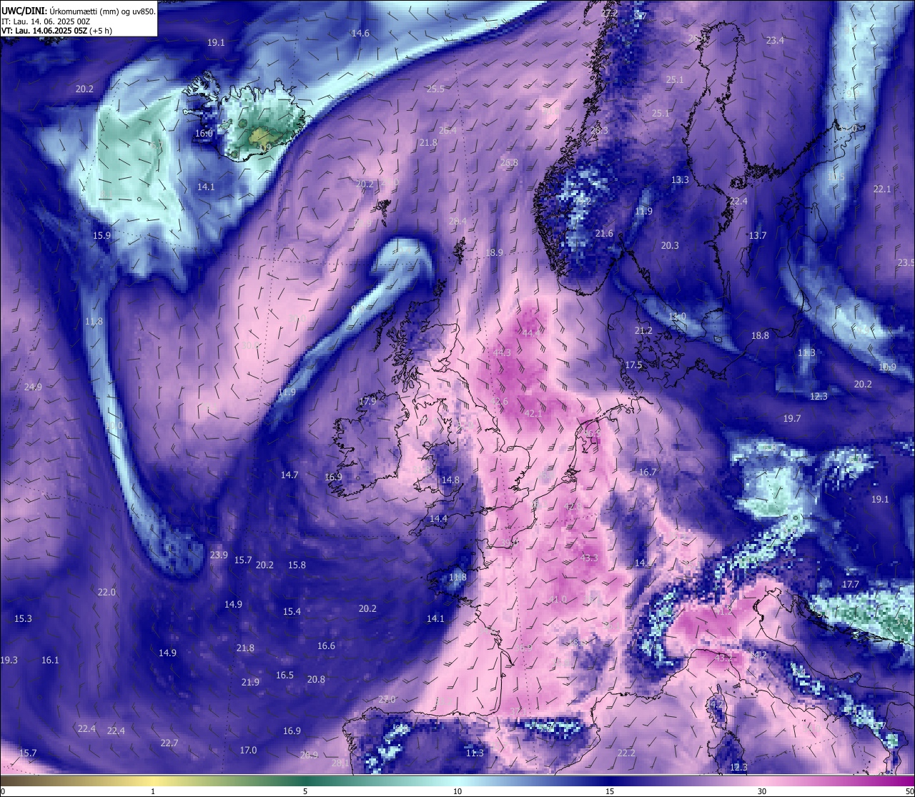Select the 44.3 value over North Sea
This screenshot has width=915, height=797.
point(502,352)
